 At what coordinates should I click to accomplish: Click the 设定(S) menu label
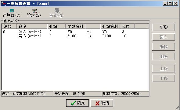[x=34, y=15]
